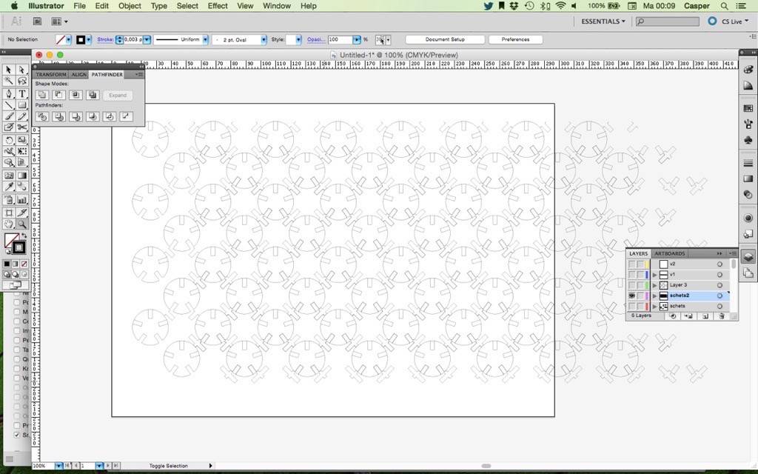758x474 pixels.
Task: Open the Window menu
Action: click(x=277, y=6)
